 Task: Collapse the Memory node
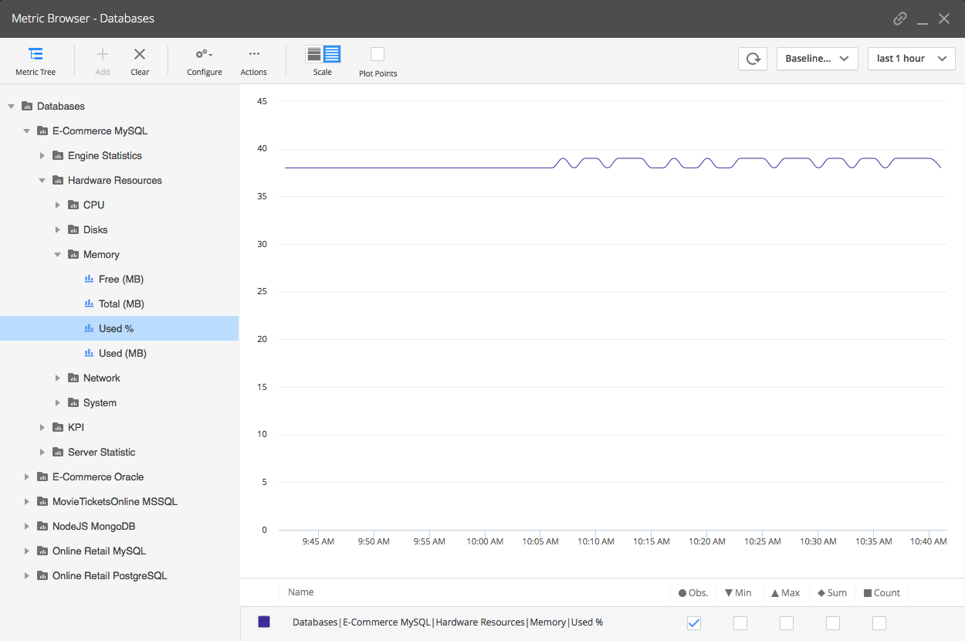click(58, 254)
